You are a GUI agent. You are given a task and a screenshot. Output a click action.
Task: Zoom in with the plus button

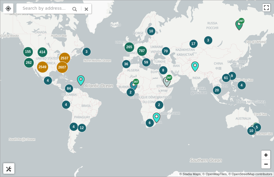(x=266, y=155)
